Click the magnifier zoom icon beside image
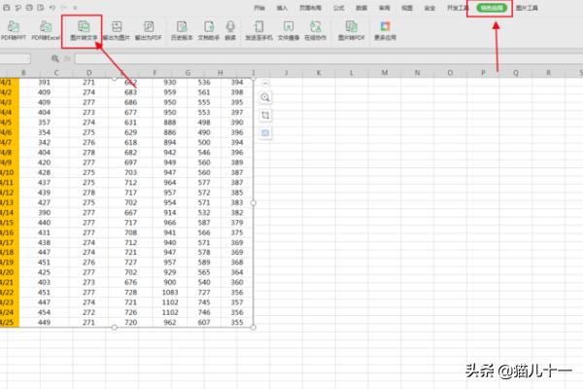Image resolution: width=583 pixels, height=389 pixels. point(266,97)
